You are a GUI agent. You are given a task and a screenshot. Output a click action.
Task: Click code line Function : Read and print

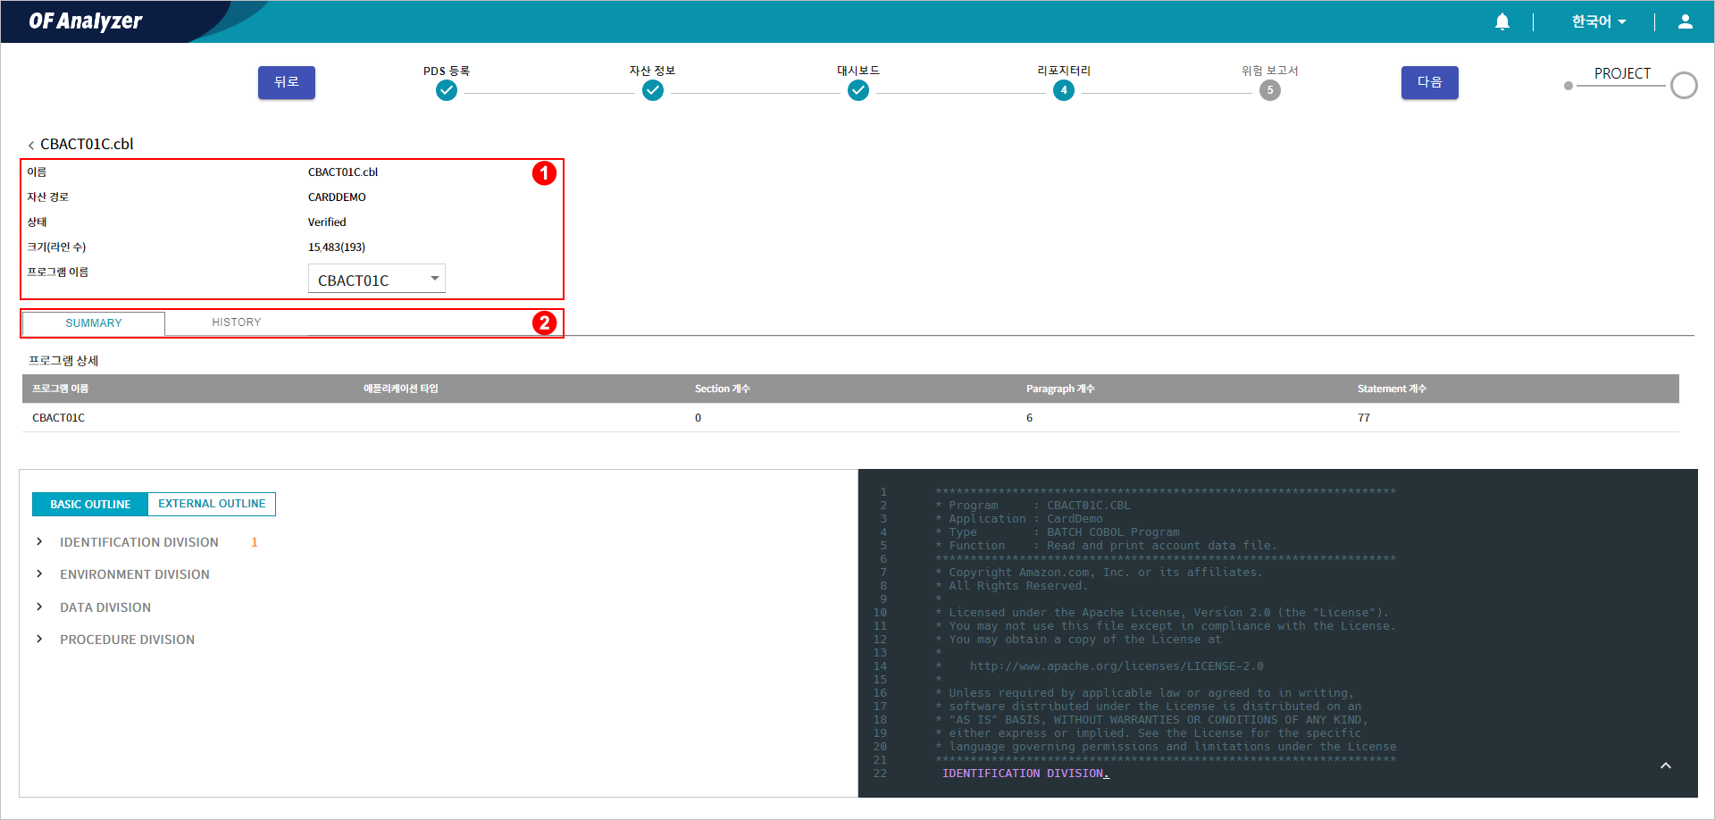(1106, 546)
